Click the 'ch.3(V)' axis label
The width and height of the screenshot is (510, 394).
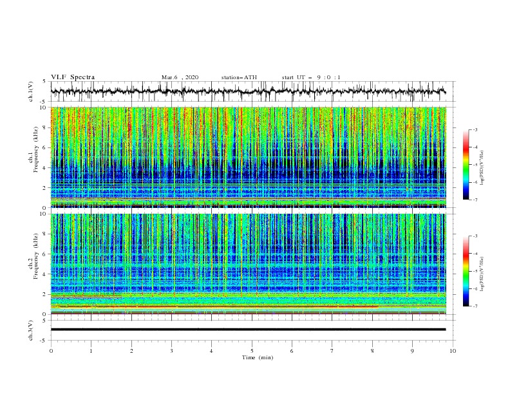click(31, 330)
